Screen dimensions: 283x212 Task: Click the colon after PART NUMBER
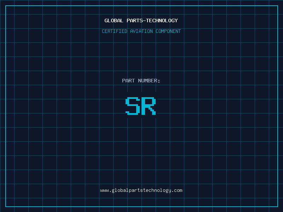pos(159,81)
